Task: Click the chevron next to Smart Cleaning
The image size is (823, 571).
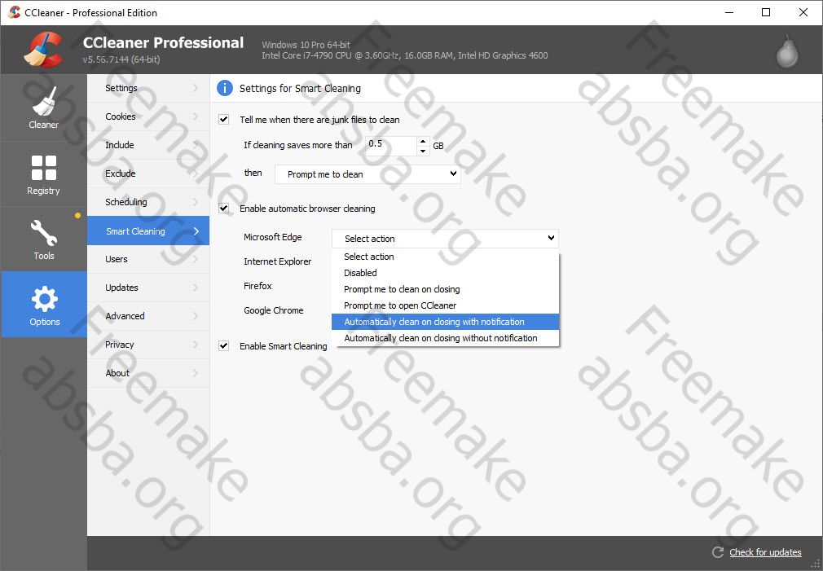Action: click(x=196, y=231)
